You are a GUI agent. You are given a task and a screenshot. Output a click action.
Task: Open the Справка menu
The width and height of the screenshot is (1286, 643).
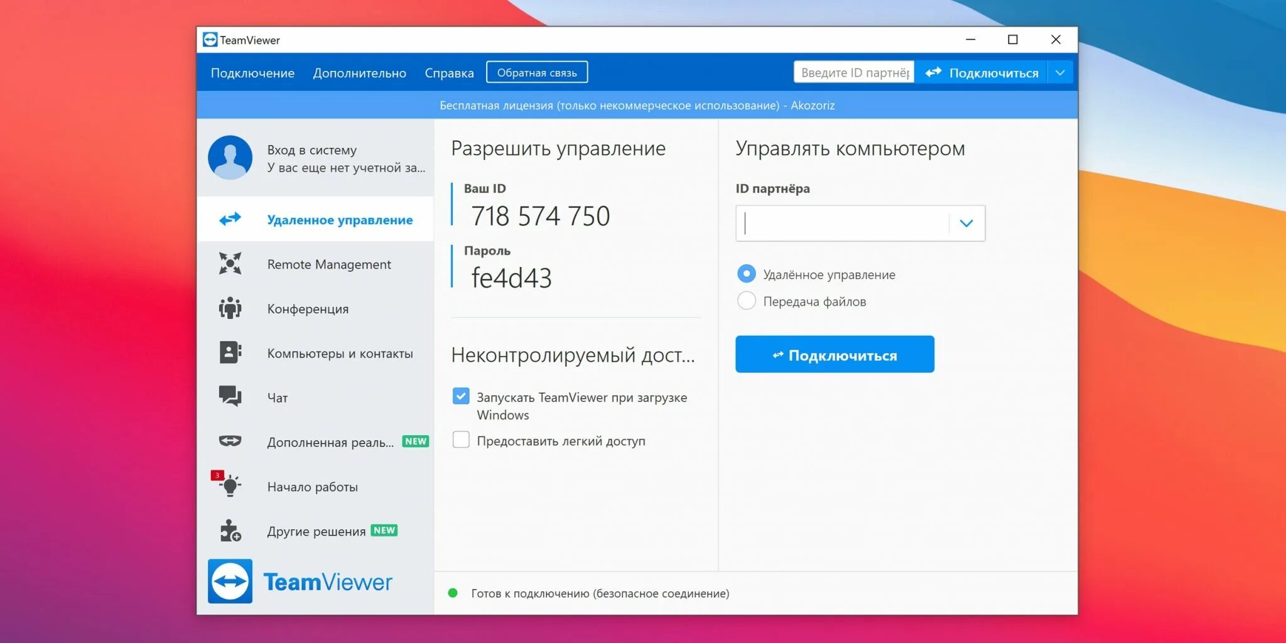[x=449, y=73]
